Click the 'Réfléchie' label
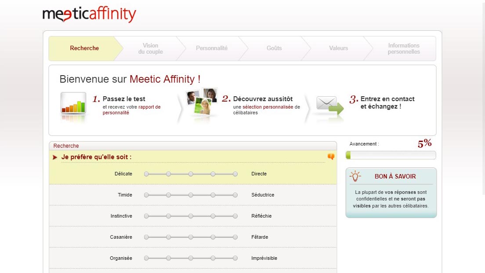 click(x=261, y=216)
